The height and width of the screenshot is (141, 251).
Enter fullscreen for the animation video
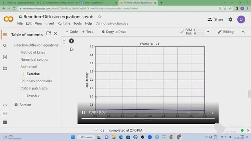(x=202, y=112)
